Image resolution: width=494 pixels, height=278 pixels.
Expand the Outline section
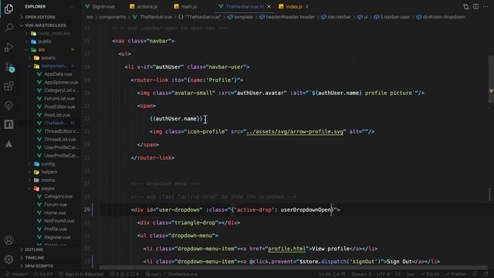(x=34, y=249)
